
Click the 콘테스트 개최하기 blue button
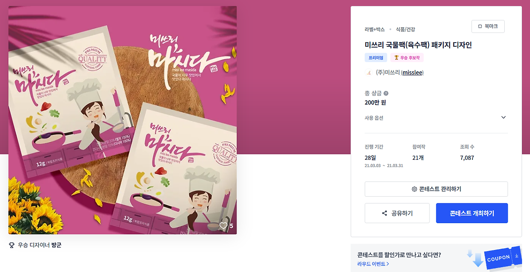(x=472, y=213)
